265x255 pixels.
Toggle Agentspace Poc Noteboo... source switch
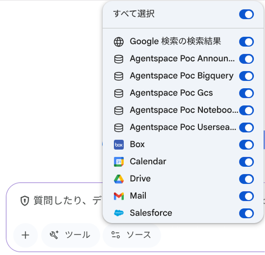pos(247,110)
